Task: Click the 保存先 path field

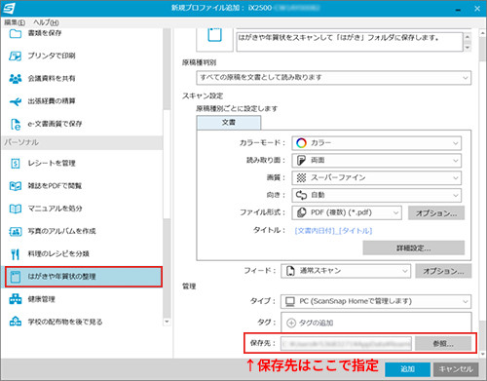Action: pos(347,343)
